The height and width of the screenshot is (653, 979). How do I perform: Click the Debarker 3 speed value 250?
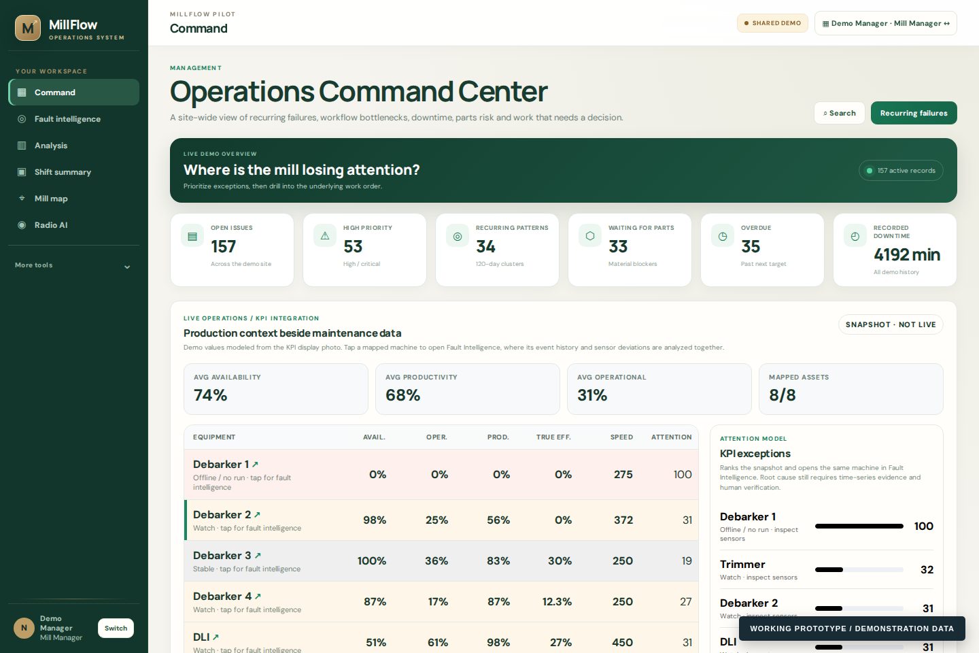623,561
